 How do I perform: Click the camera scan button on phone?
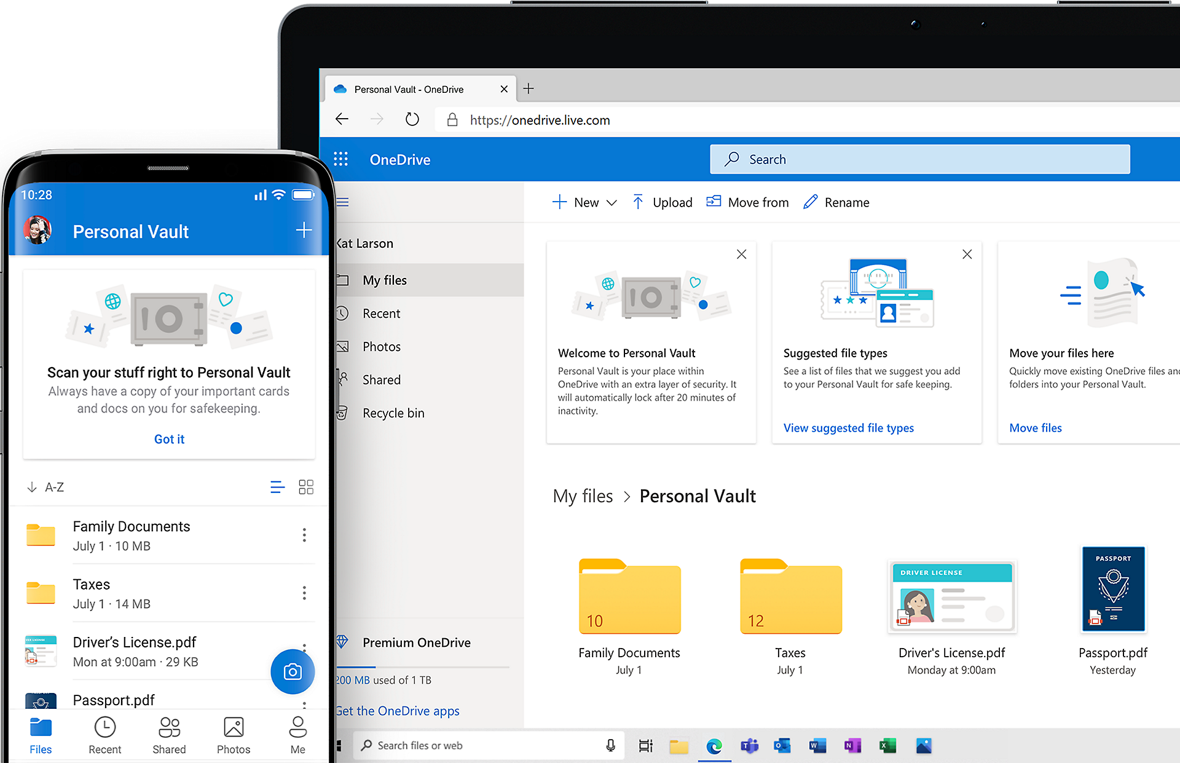pyautogui.click(x=293, y=671)
